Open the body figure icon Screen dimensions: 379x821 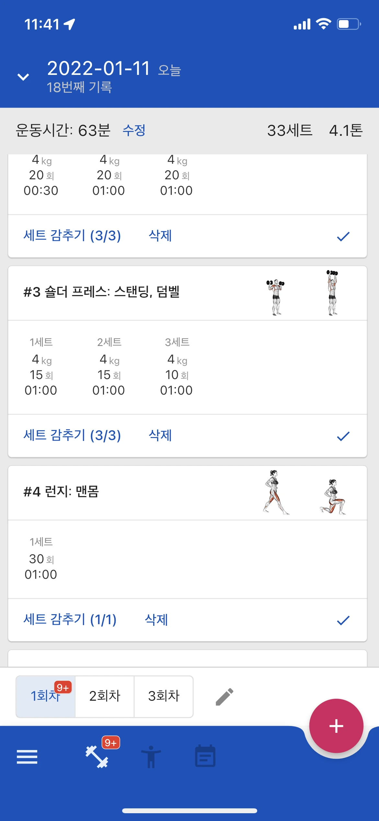151,756
